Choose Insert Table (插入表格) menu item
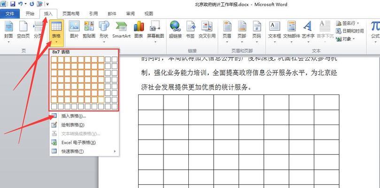This screenshot has width=380, height=188. [x=85, y=116]
